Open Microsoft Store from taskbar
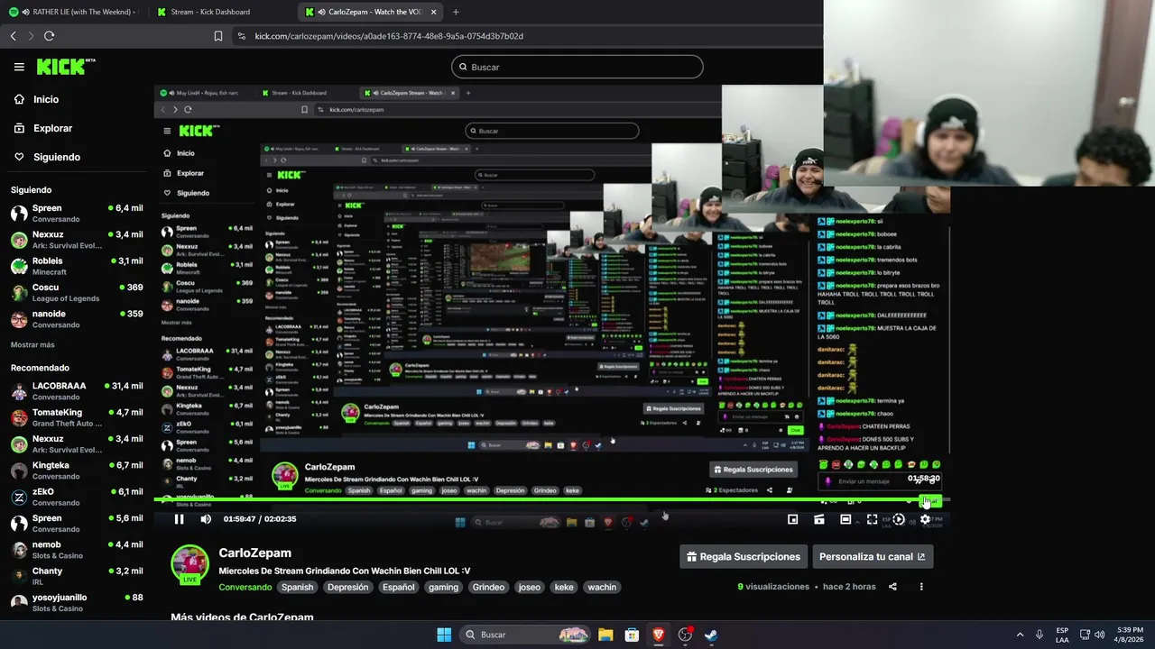 (633, 635)
